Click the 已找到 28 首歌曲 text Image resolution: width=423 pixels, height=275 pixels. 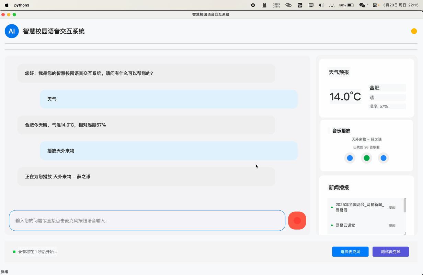point(367,147)
